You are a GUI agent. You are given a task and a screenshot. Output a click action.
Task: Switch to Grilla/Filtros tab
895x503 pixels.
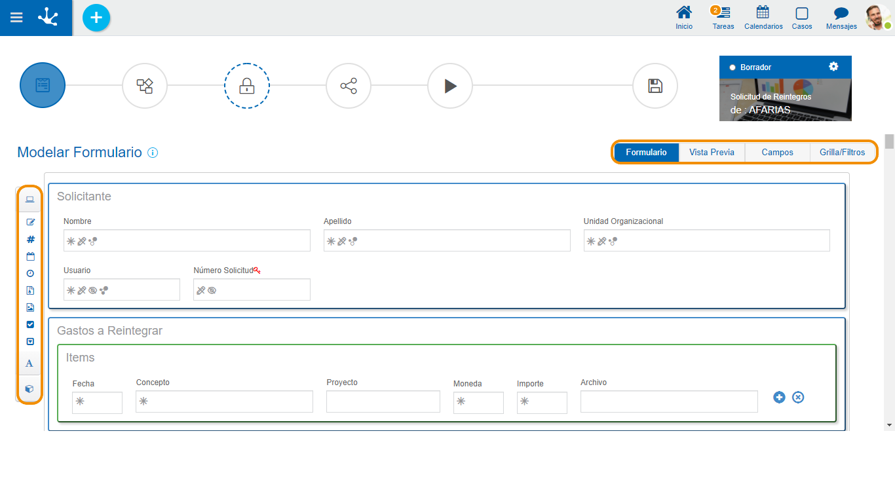[x=843, y=152]
